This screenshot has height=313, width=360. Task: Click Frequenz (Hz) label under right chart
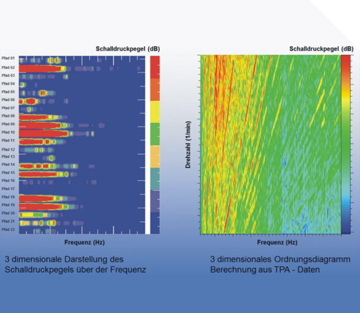(277, 243)
